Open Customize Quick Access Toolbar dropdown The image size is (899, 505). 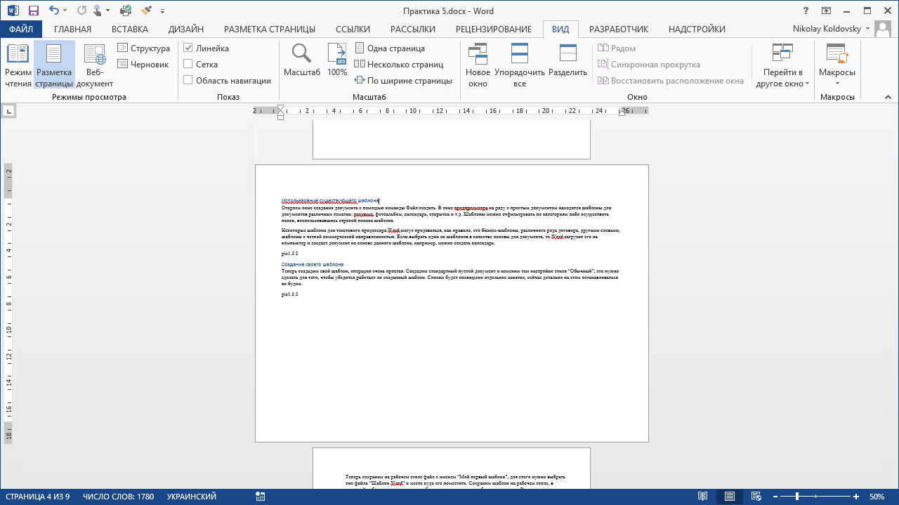click(163, 11)
